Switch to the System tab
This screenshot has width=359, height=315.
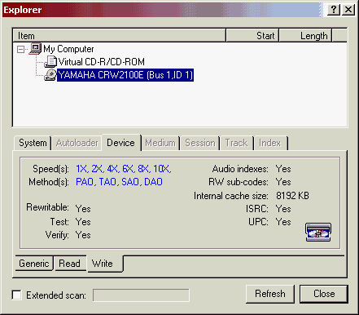click(x=33, y=143)
